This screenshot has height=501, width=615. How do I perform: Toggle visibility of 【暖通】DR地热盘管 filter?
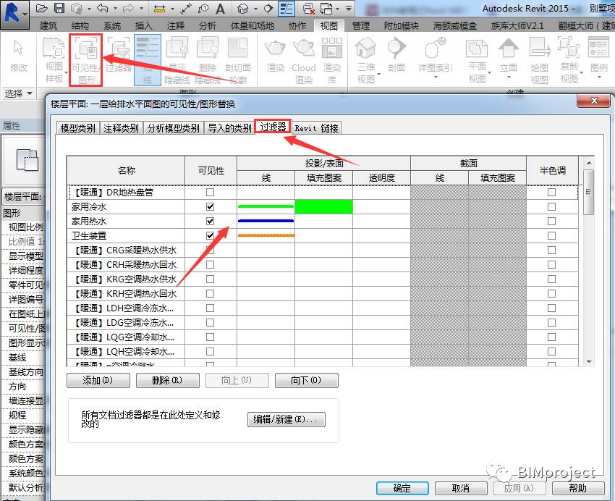211,193
